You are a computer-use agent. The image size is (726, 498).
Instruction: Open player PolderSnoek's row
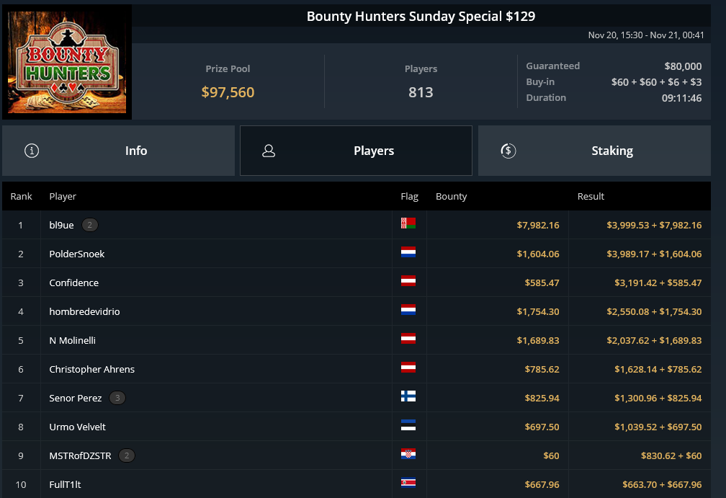(x=357, y=254)
